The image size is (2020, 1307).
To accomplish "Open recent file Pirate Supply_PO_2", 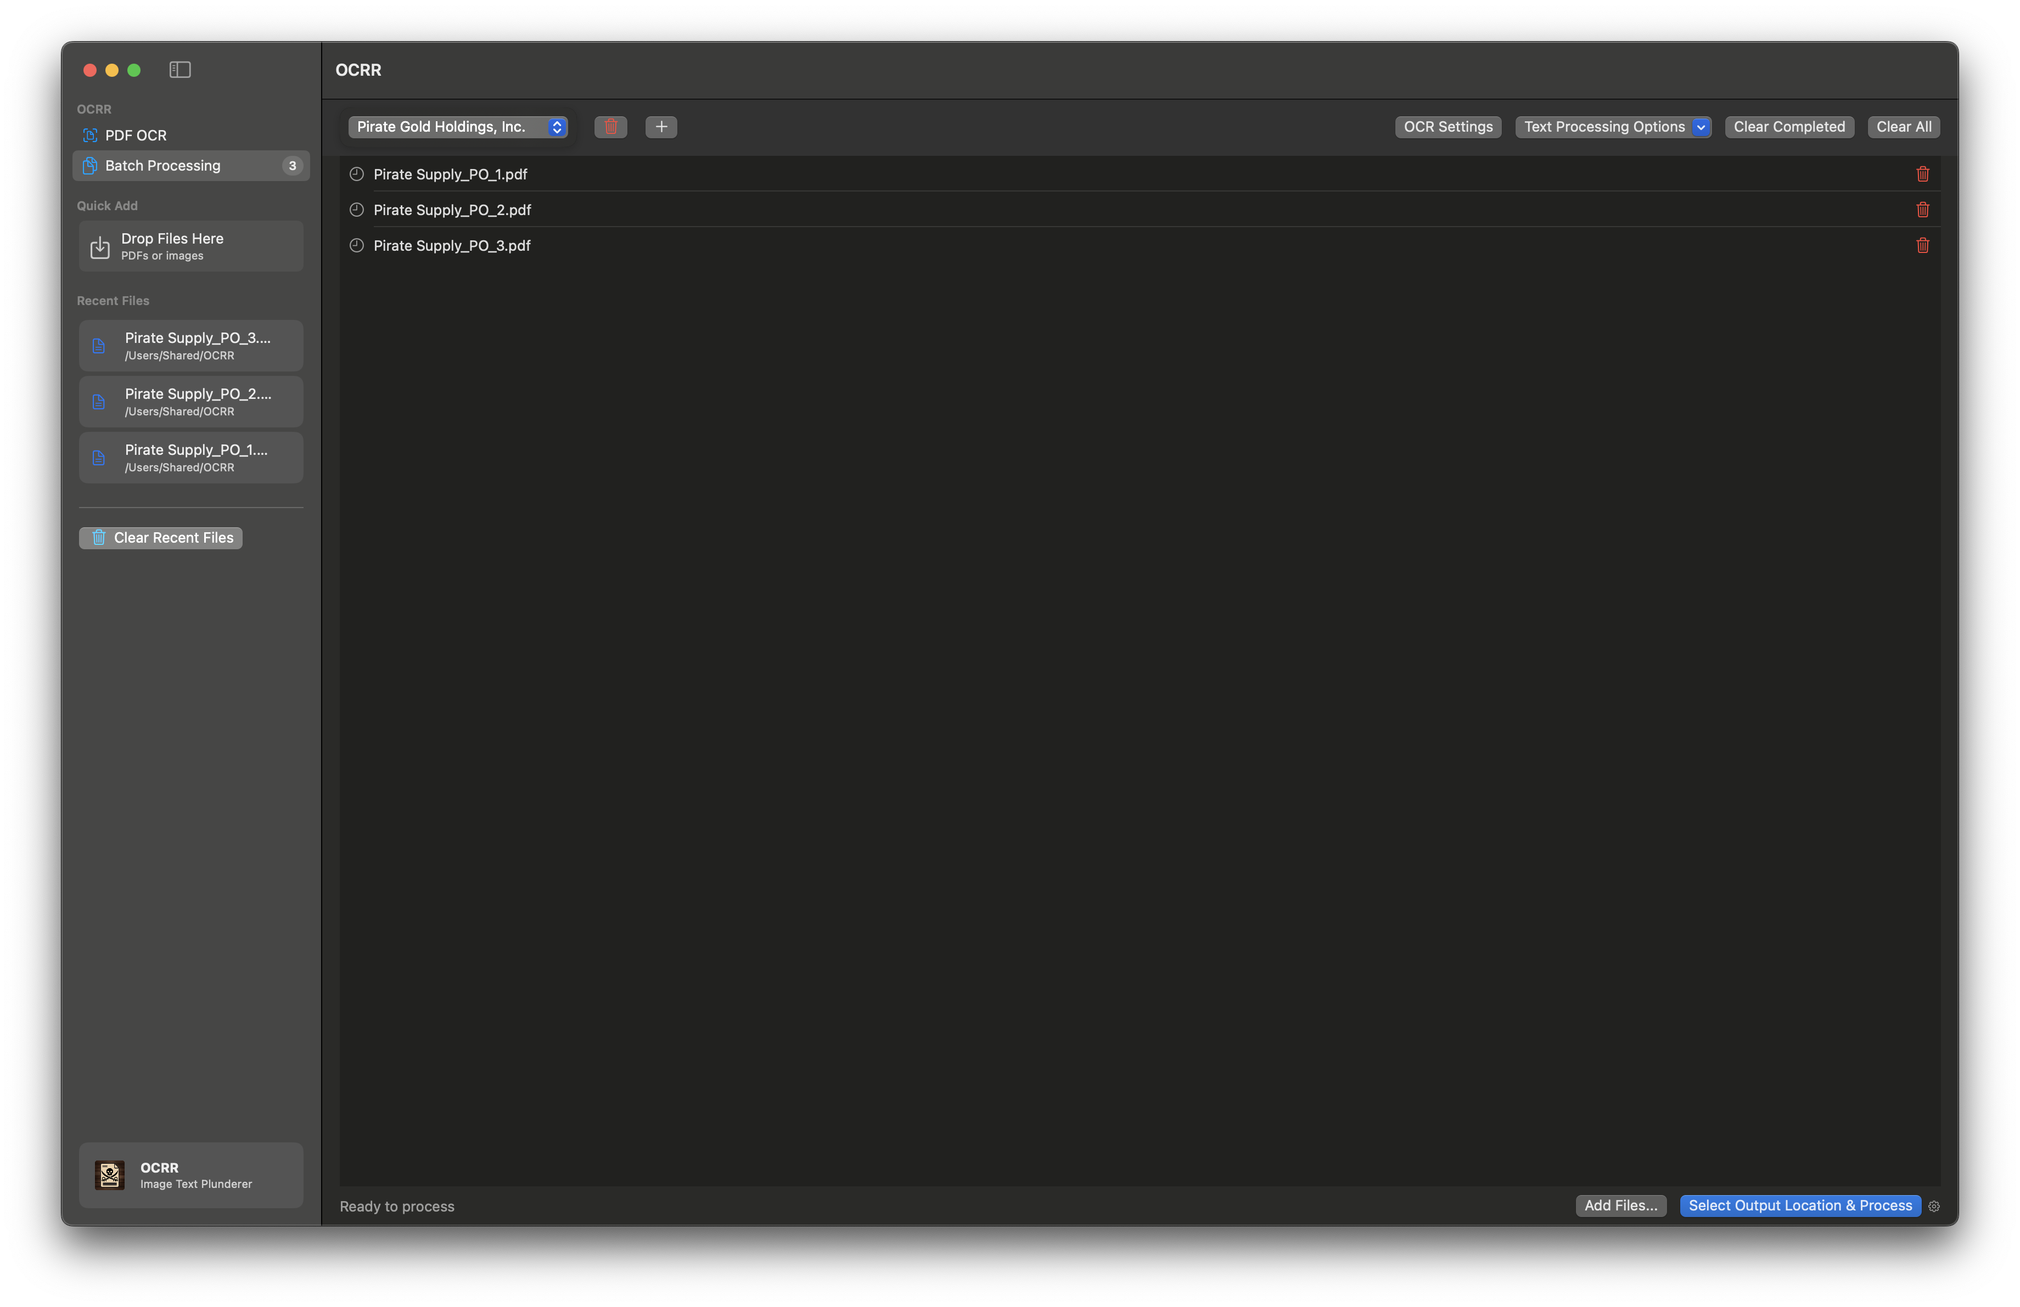I will 191,401.
